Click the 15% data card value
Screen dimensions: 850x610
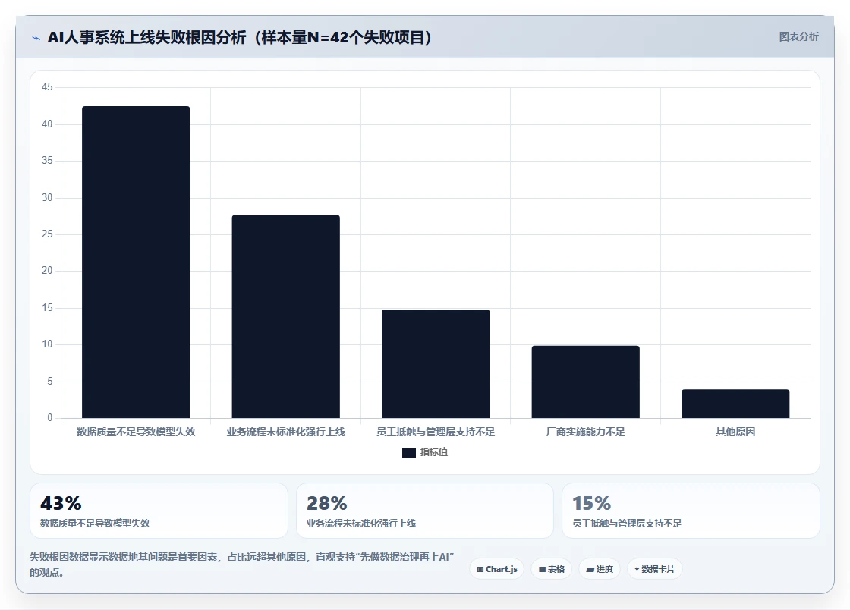(x=592, y=503)
